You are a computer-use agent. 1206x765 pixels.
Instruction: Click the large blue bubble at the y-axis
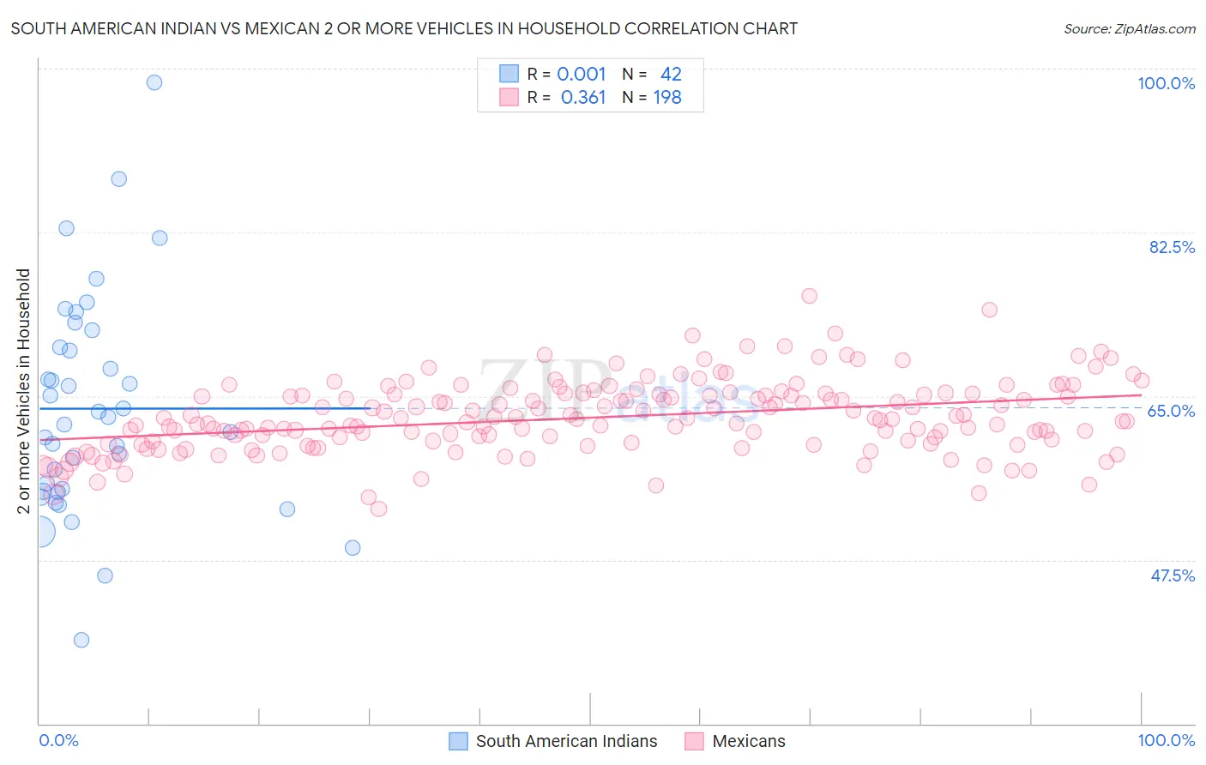pos(39,532)
